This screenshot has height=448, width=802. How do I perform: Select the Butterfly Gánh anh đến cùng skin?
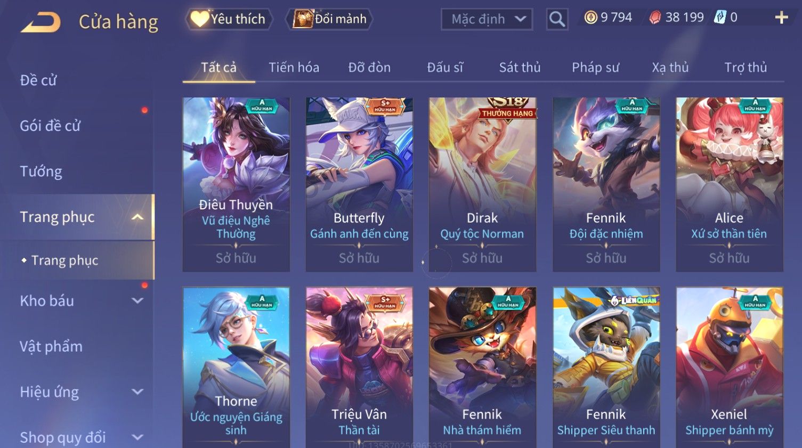(x=359, y=184)
